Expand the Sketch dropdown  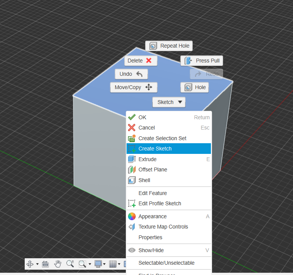(x=169, y=102)
